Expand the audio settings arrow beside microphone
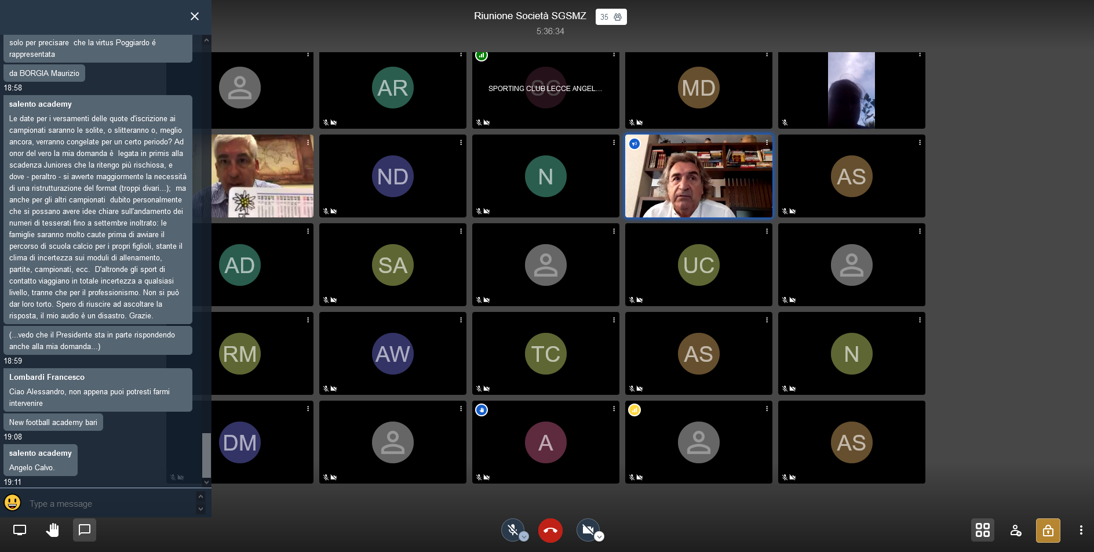The height and width of the screenshot is (552, 1094). pos(524,537)
